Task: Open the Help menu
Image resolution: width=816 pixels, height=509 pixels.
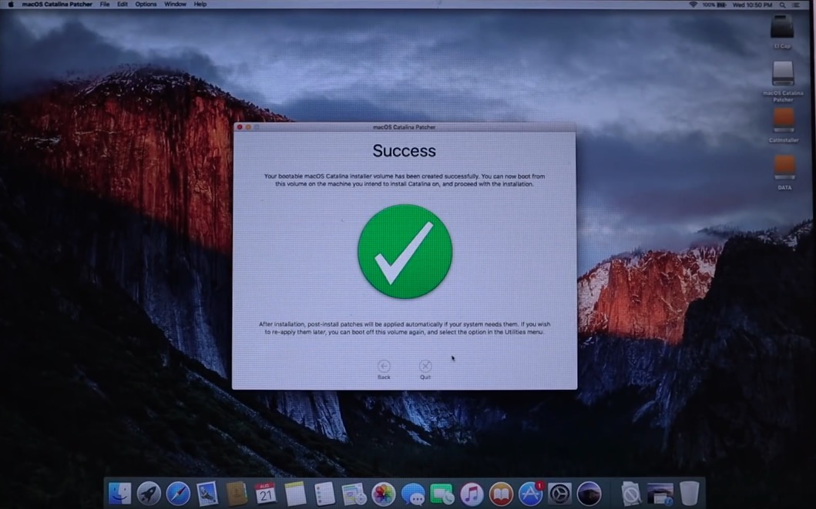Action: tap(200, 4)
